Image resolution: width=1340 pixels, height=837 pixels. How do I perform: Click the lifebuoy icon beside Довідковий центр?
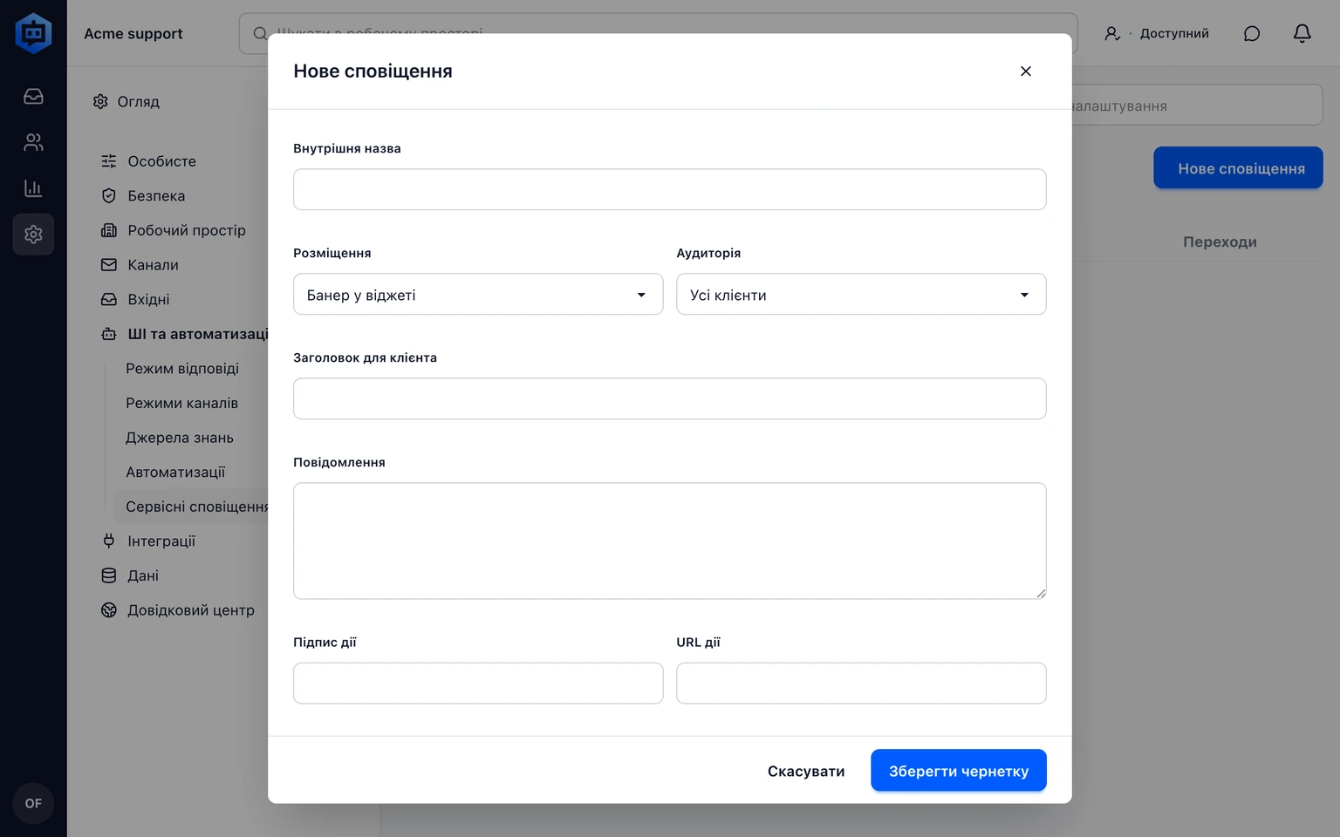pos(109,610)
